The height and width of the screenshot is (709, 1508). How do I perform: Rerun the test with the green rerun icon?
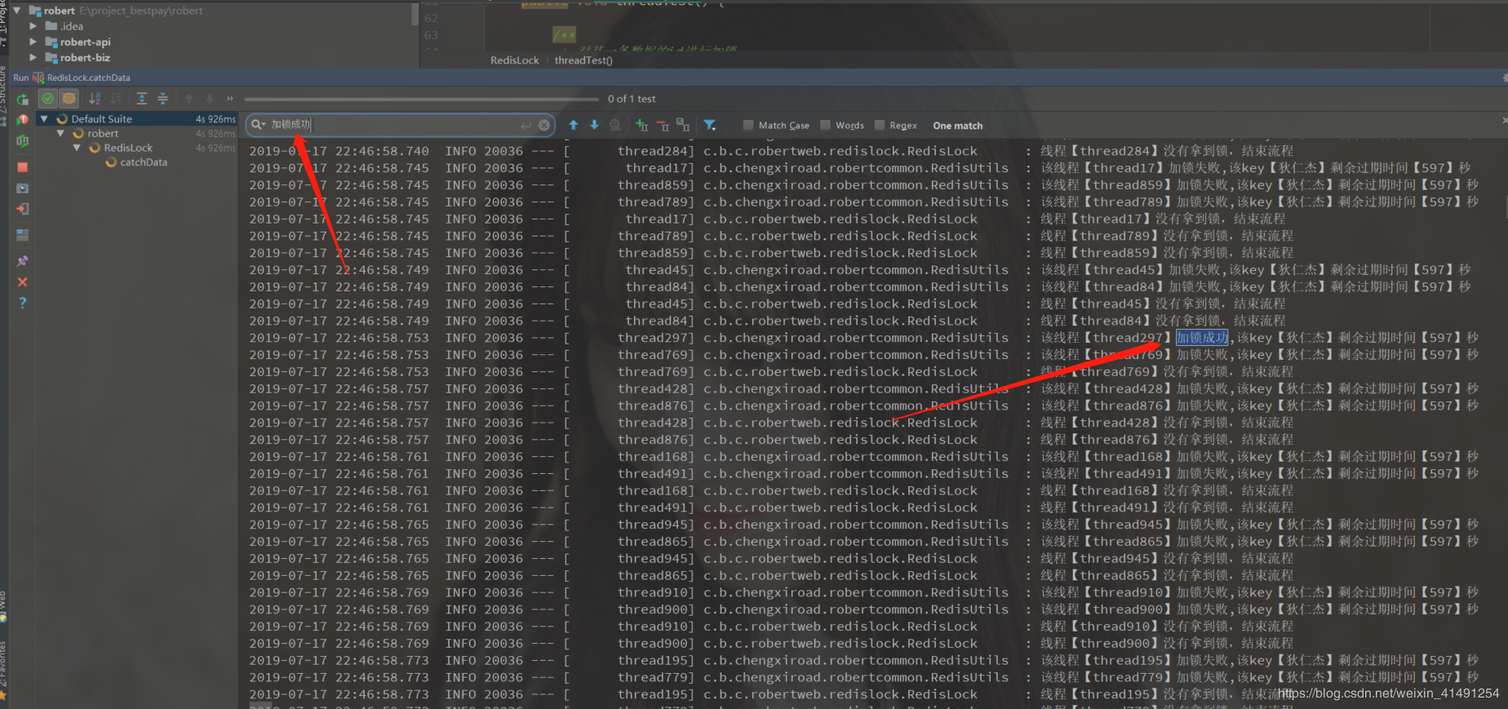click(23, 100)
